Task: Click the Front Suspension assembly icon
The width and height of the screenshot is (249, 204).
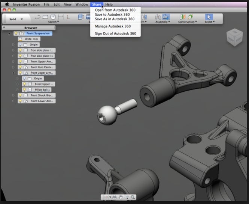Action: [x=21, y=33]
